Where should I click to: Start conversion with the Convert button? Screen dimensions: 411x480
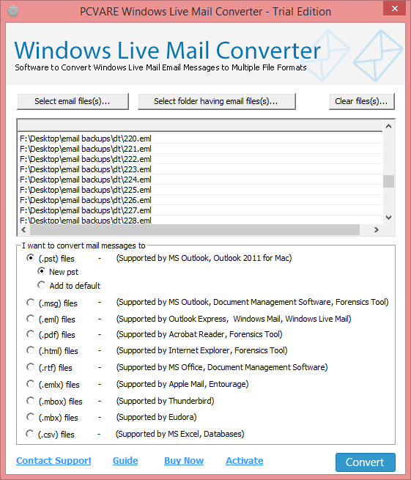[x=365, y=462]
